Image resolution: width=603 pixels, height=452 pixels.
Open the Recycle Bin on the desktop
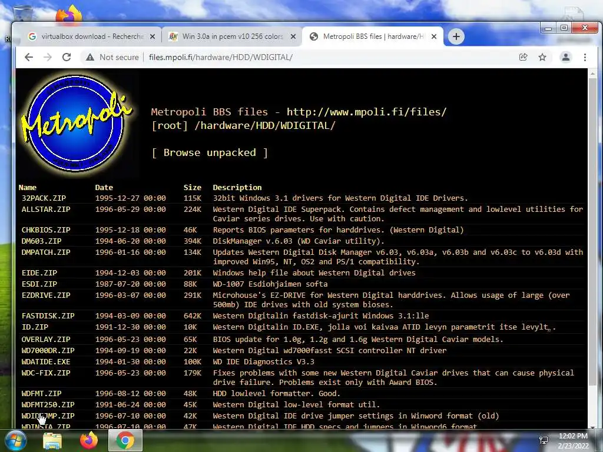[x=22, y=14]
